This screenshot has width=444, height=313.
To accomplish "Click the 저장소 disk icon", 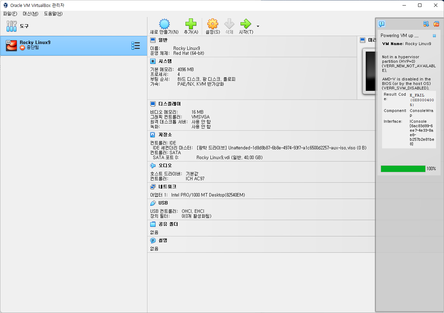I will click(153, 134).
